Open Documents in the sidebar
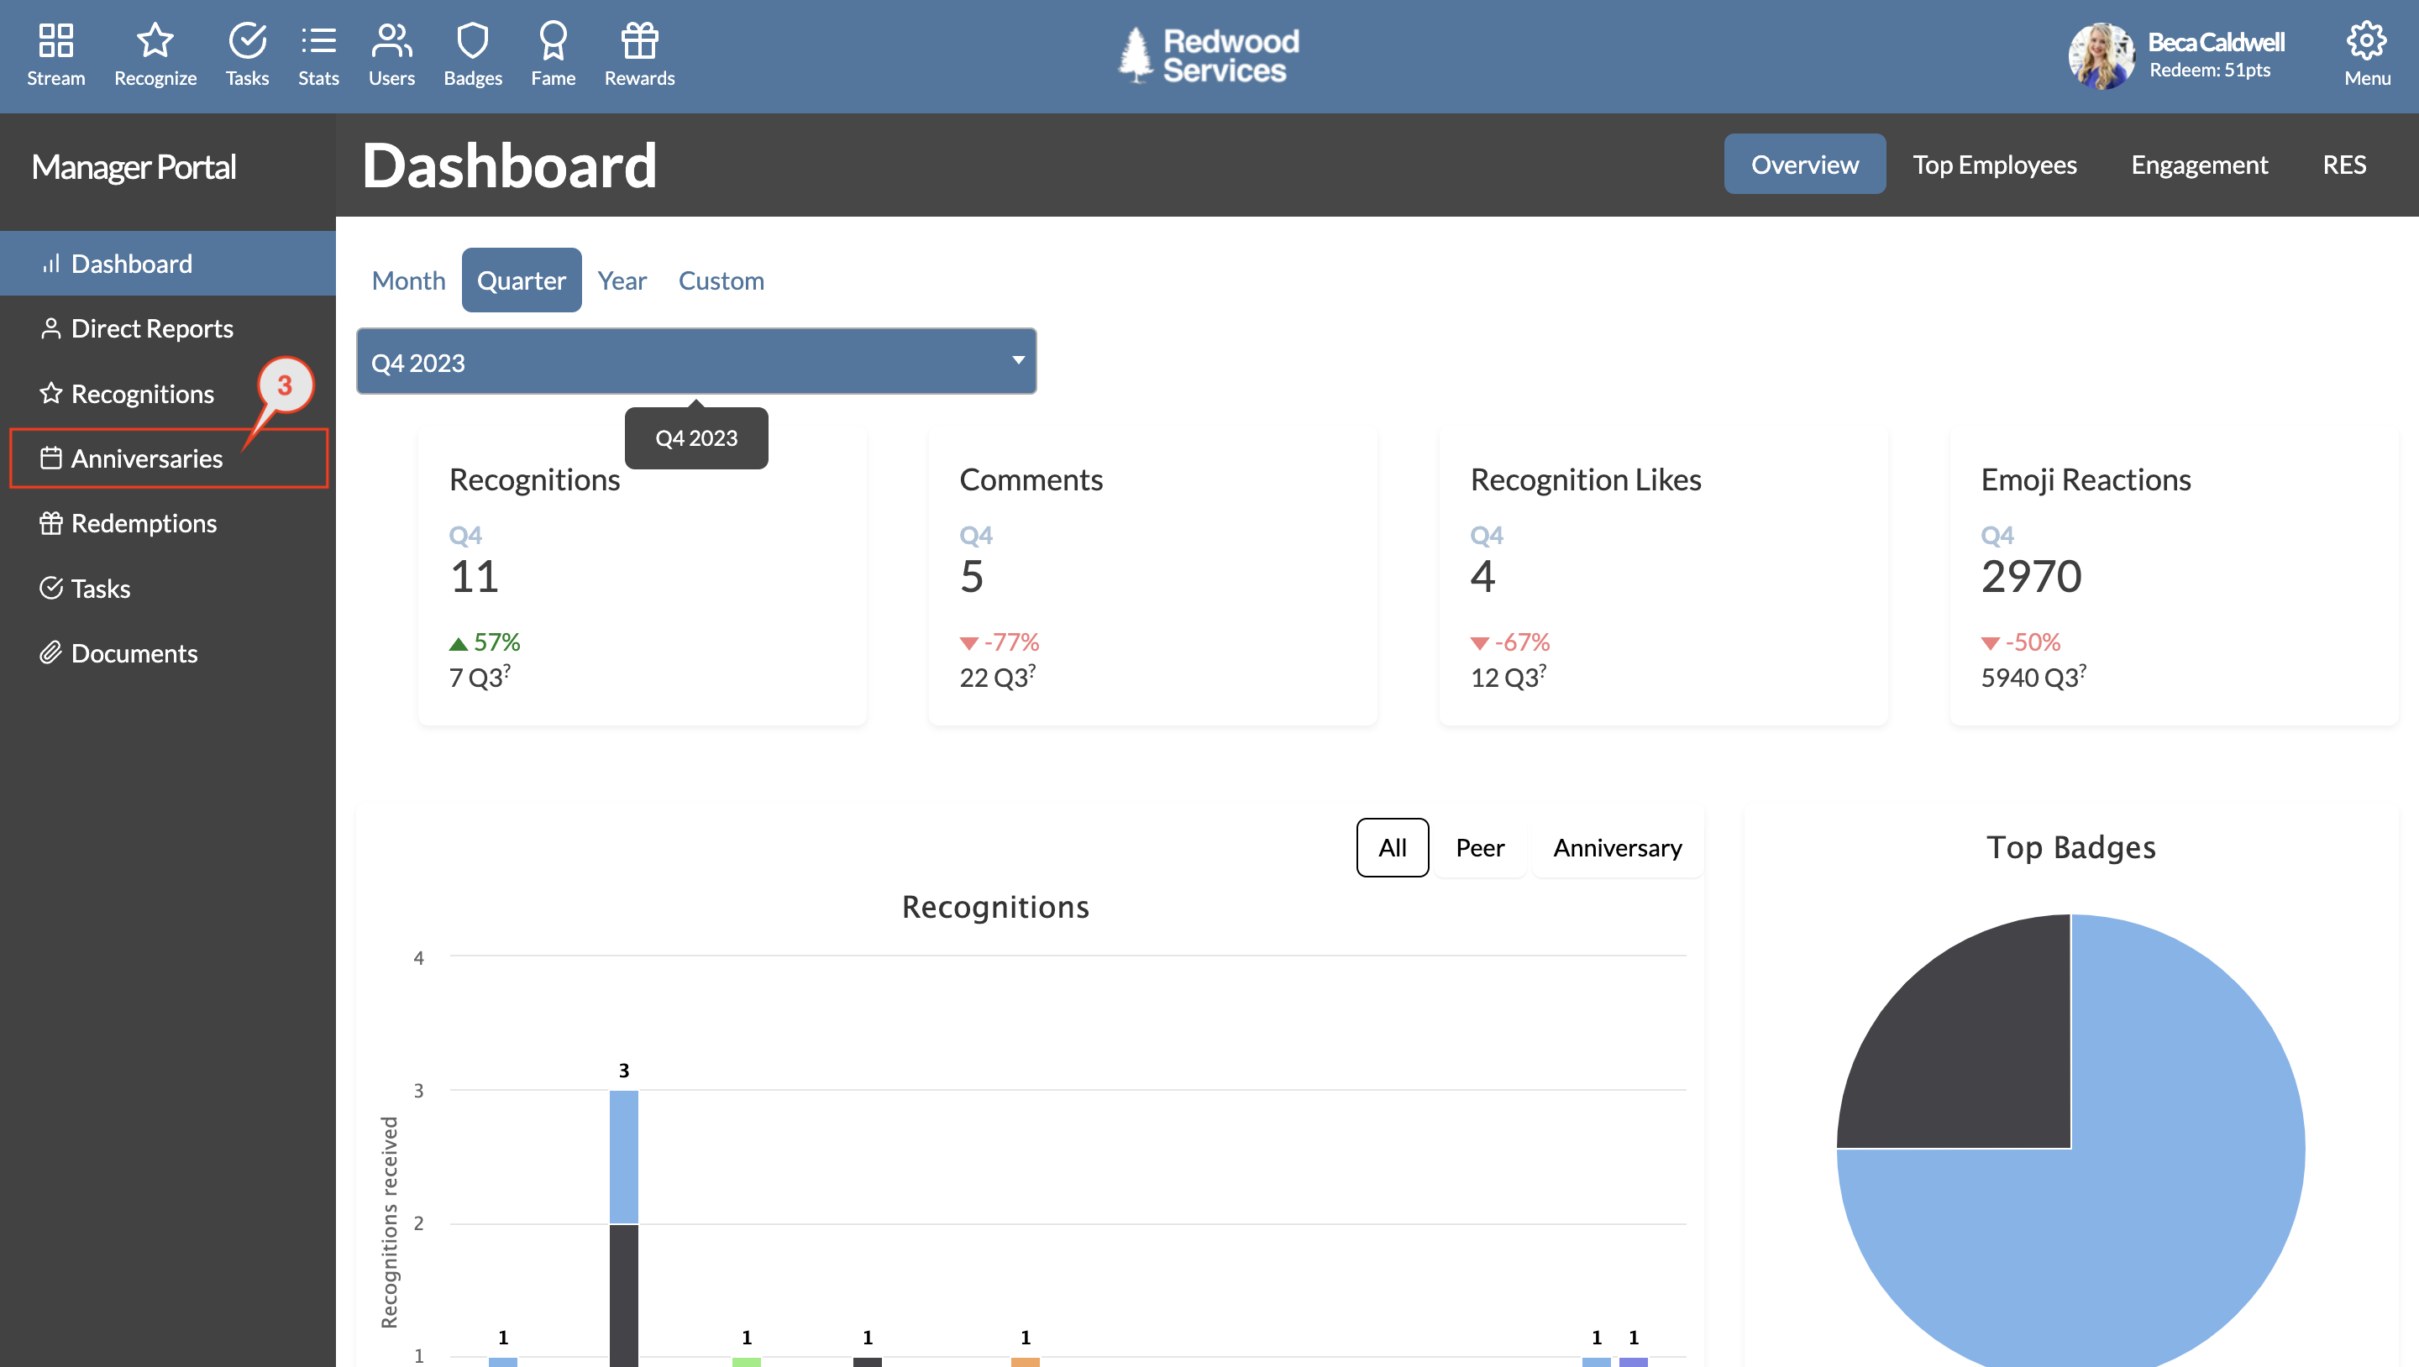The height and width of the screenshot is (1367, 2419). pyautogui.click(x=168, y=653)
